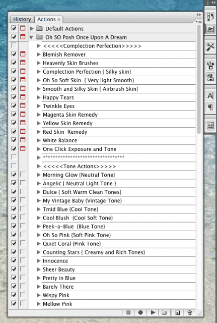Open the History panel dock icon
Screen dimensions: 217x323
210,17
